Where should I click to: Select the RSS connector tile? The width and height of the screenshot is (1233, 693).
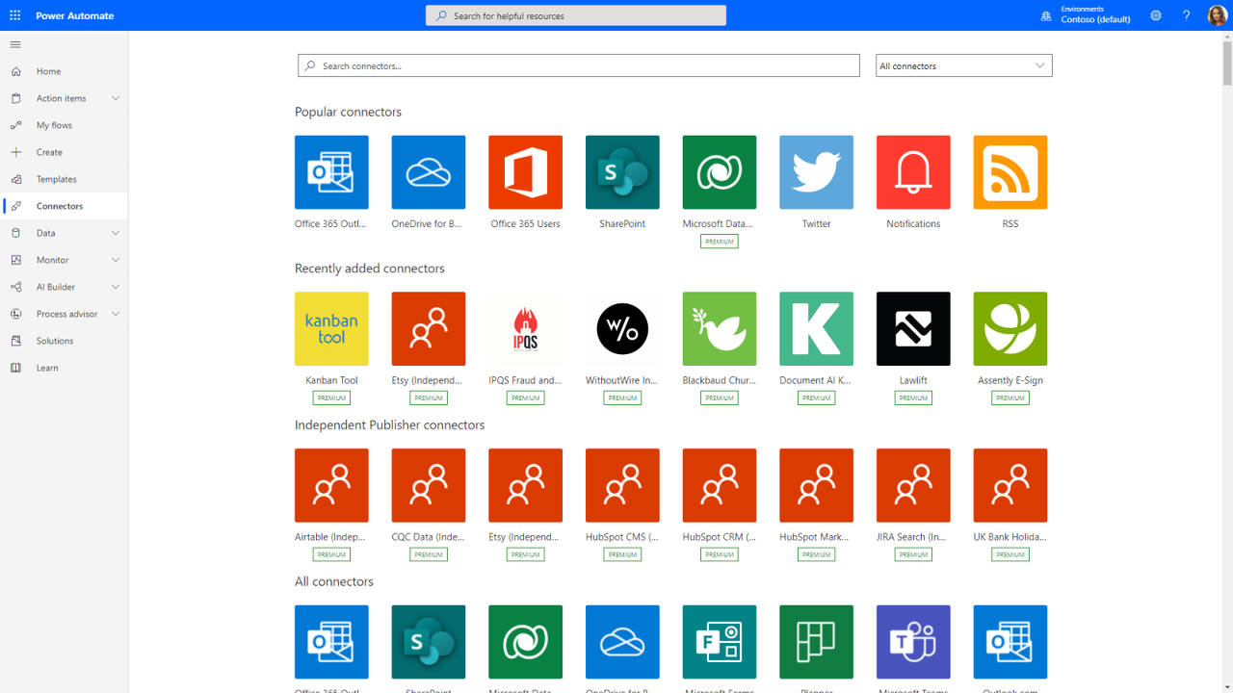(x=1010, y=172)
